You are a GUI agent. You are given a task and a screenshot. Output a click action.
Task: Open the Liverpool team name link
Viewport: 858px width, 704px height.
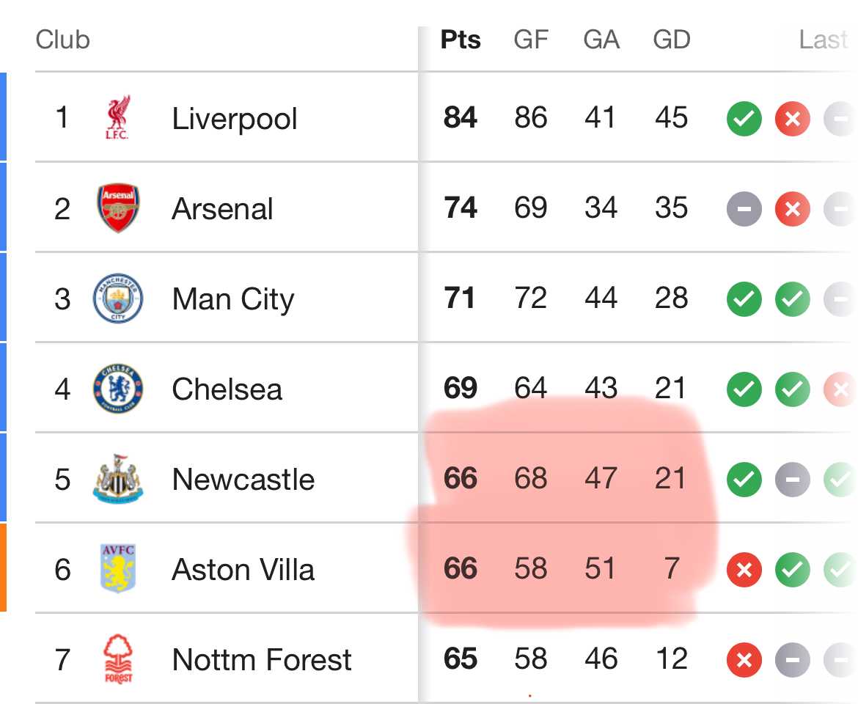234,119
